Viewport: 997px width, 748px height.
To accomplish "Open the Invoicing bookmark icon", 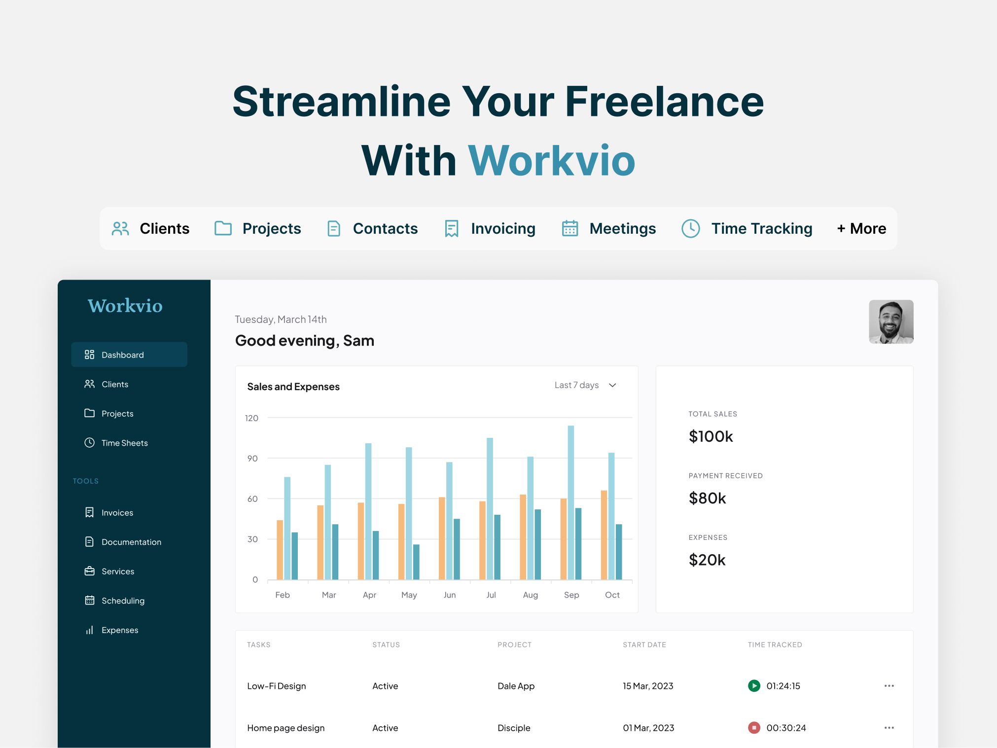I will (450, 228).
